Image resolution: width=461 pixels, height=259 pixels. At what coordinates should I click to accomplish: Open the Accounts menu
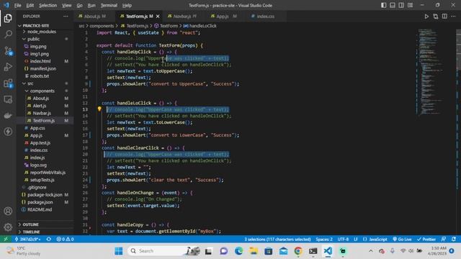click(x=8, y=211)
